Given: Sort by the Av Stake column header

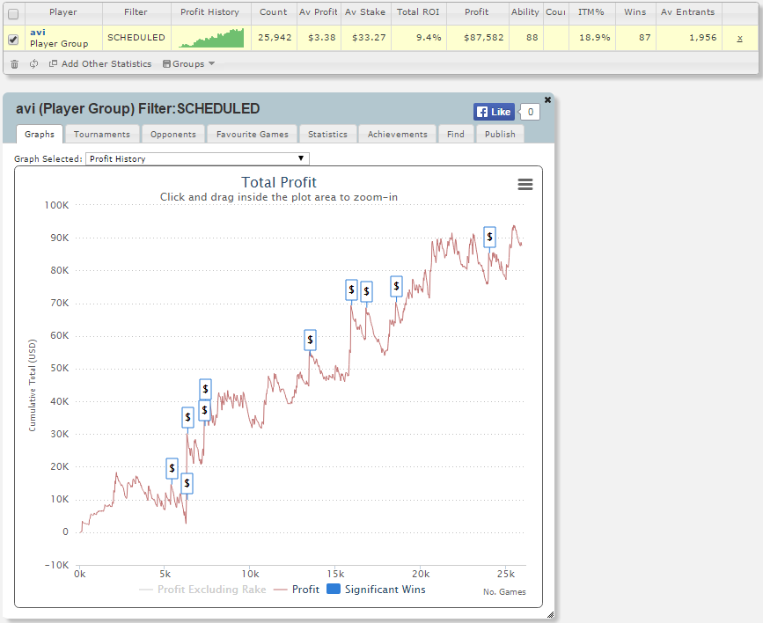Looking at the screenshot, I should (x=365, y=12).
